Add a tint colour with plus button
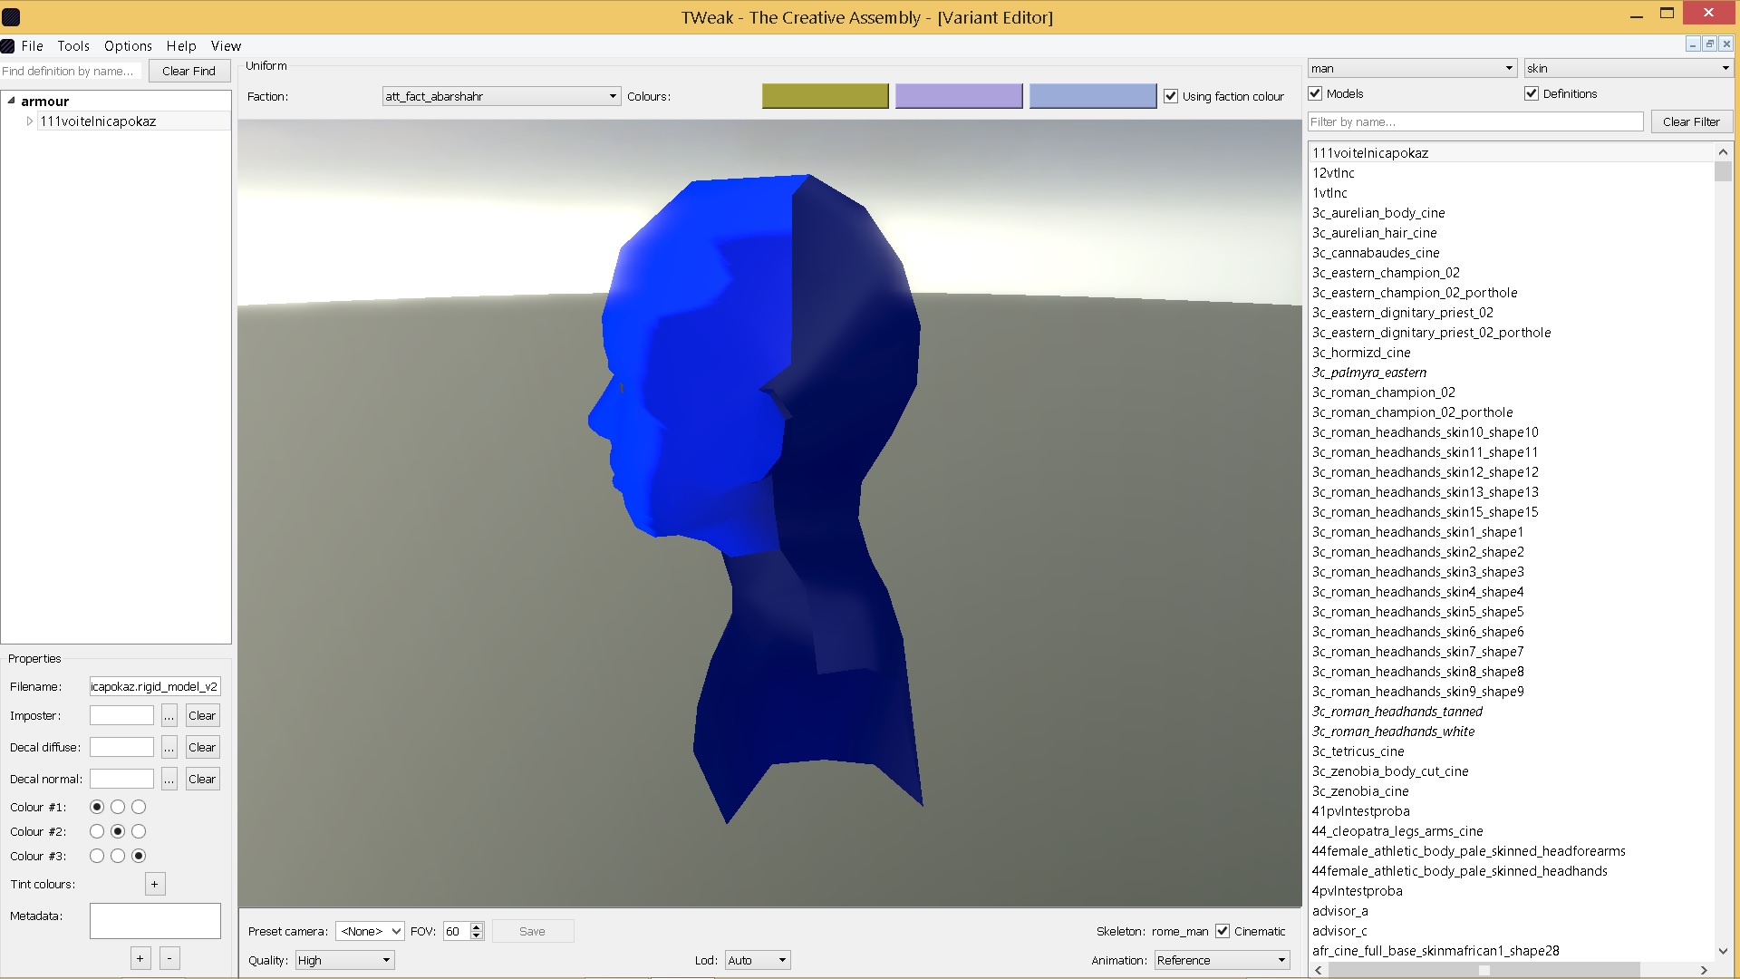This screenshot has height=979, width=1740. pyautogui.click(x=155, y=885)
